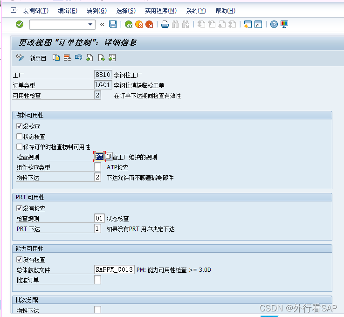Screen dimensions: 344x317
Task: Click the Find binoculars icon
Action: tap(175, 24)
